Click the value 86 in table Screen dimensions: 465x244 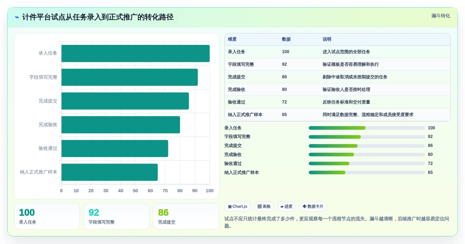285,77
